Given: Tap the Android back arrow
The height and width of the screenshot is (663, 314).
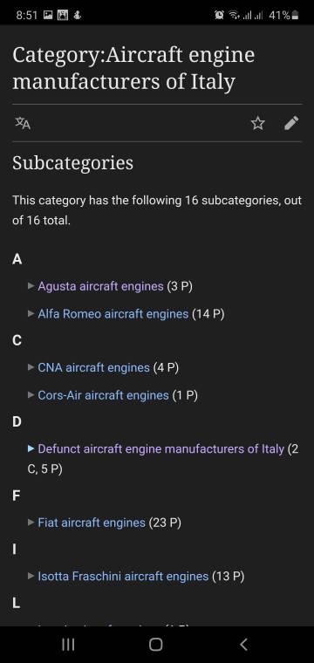Looking at the screenshot, I should pyautogui.click(x=243, y=644).
